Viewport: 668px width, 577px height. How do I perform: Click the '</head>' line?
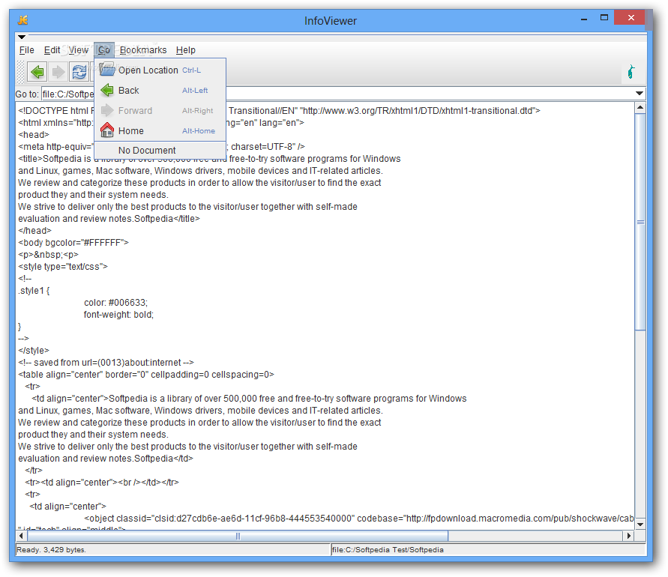[34, 230]
